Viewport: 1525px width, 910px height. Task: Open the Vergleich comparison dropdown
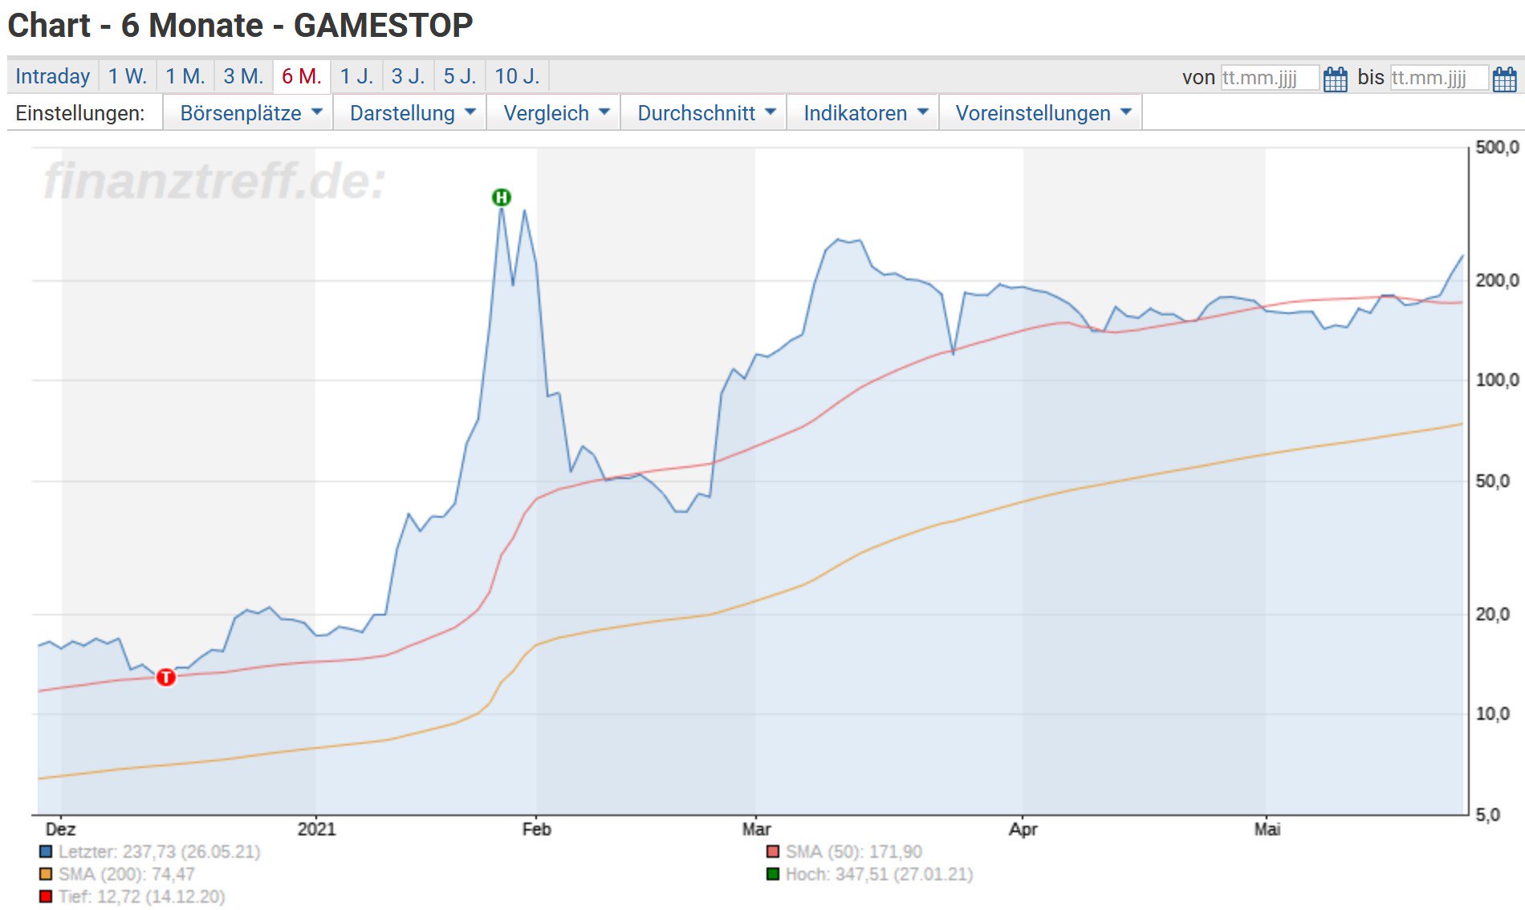(x=555, y=113)
